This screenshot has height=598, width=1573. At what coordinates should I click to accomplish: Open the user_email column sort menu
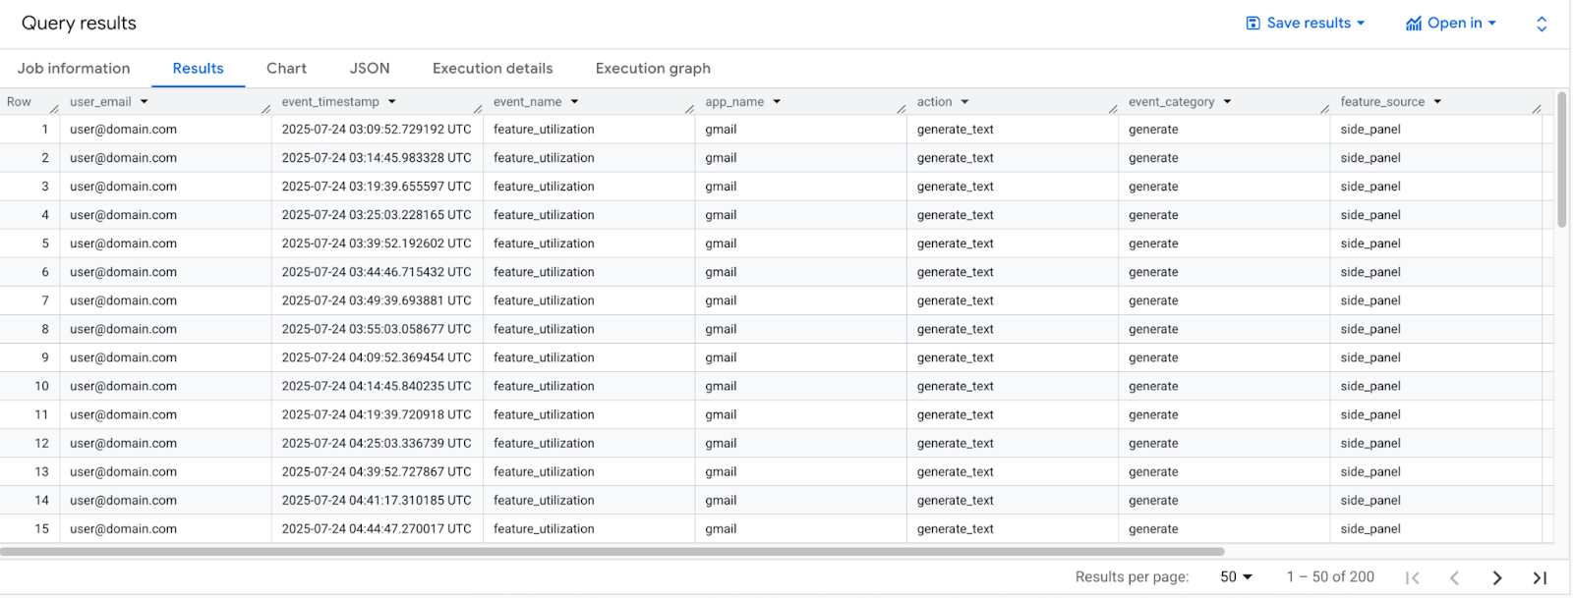click(145, 101)
